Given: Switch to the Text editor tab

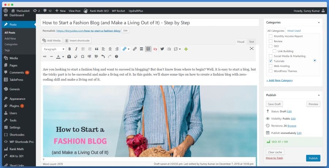Looking at the screenshot, I should tap(252, 42).
